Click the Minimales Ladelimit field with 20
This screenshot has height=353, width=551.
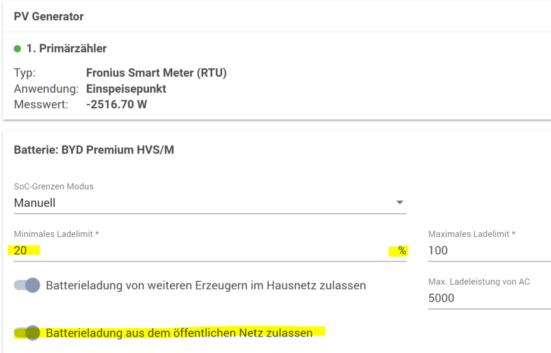point(210,251)
